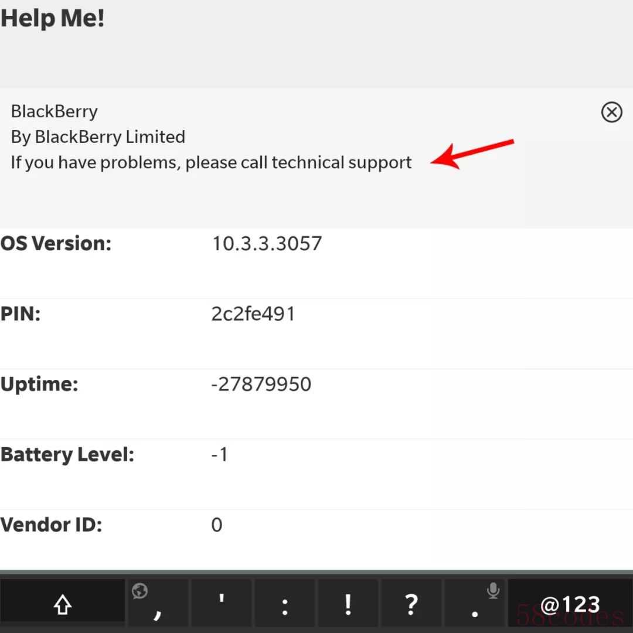633x633 pixels.
Task: Click the OS version number 10.3.3.3057
Action: (267, 243)
